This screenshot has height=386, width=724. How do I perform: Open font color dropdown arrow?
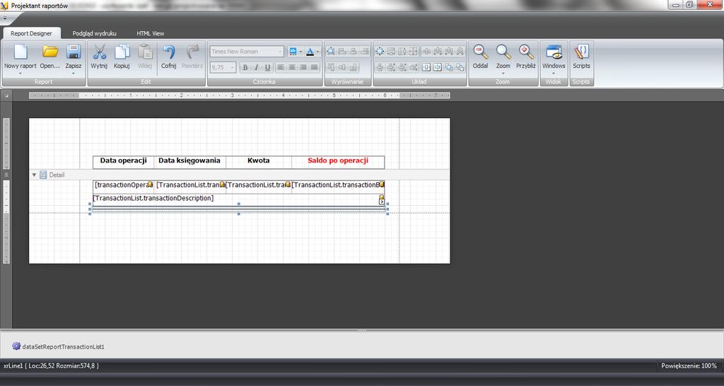pos(317,51)
